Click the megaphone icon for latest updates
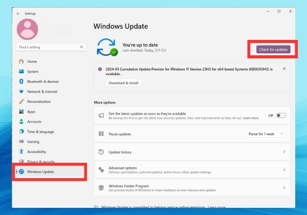Screen dimensions: 307x215 coord(101,116)
